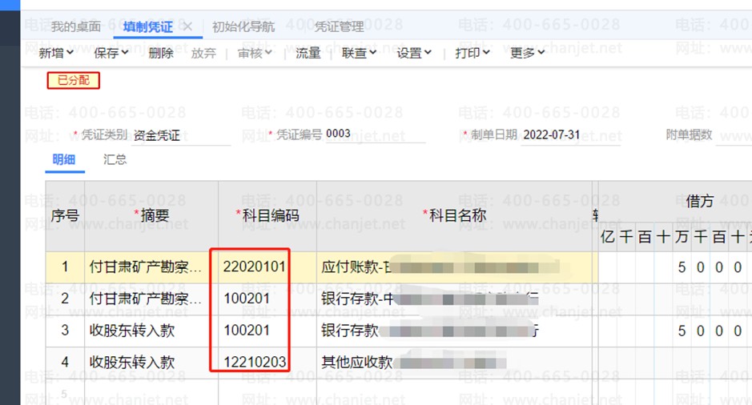This screenshot has height=405, width=752.
Task: Select row number 4 cell
Action: 65,363
